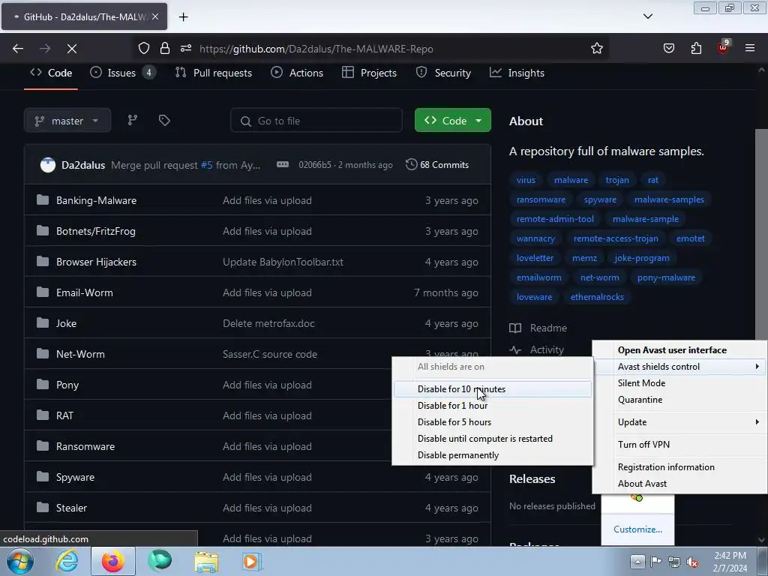Open the 68 Commits history link
This screenshot has height=576, width=768.
tap(437, 164)
